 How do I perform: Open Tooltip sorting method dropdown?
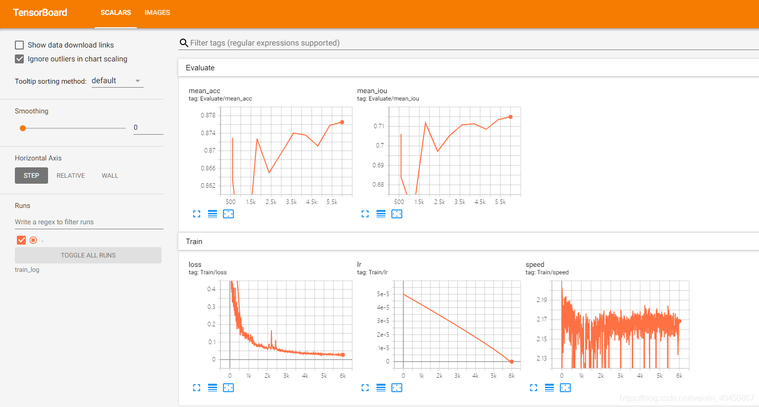click(117, 81)
